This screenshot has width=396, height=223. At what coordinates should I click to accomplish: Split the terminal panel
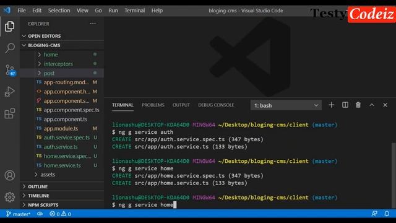pyautogui.click(x=345, y=105)
